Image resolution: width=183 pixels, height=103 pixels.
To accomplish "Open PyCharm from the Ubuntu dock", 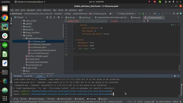I will pos(5,27).
